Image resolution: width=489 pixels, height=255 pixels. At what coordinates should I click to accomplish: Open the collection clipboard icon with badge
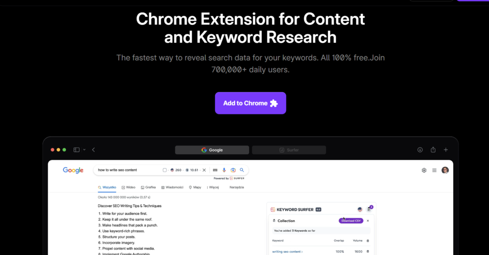[x=370, y=209]
